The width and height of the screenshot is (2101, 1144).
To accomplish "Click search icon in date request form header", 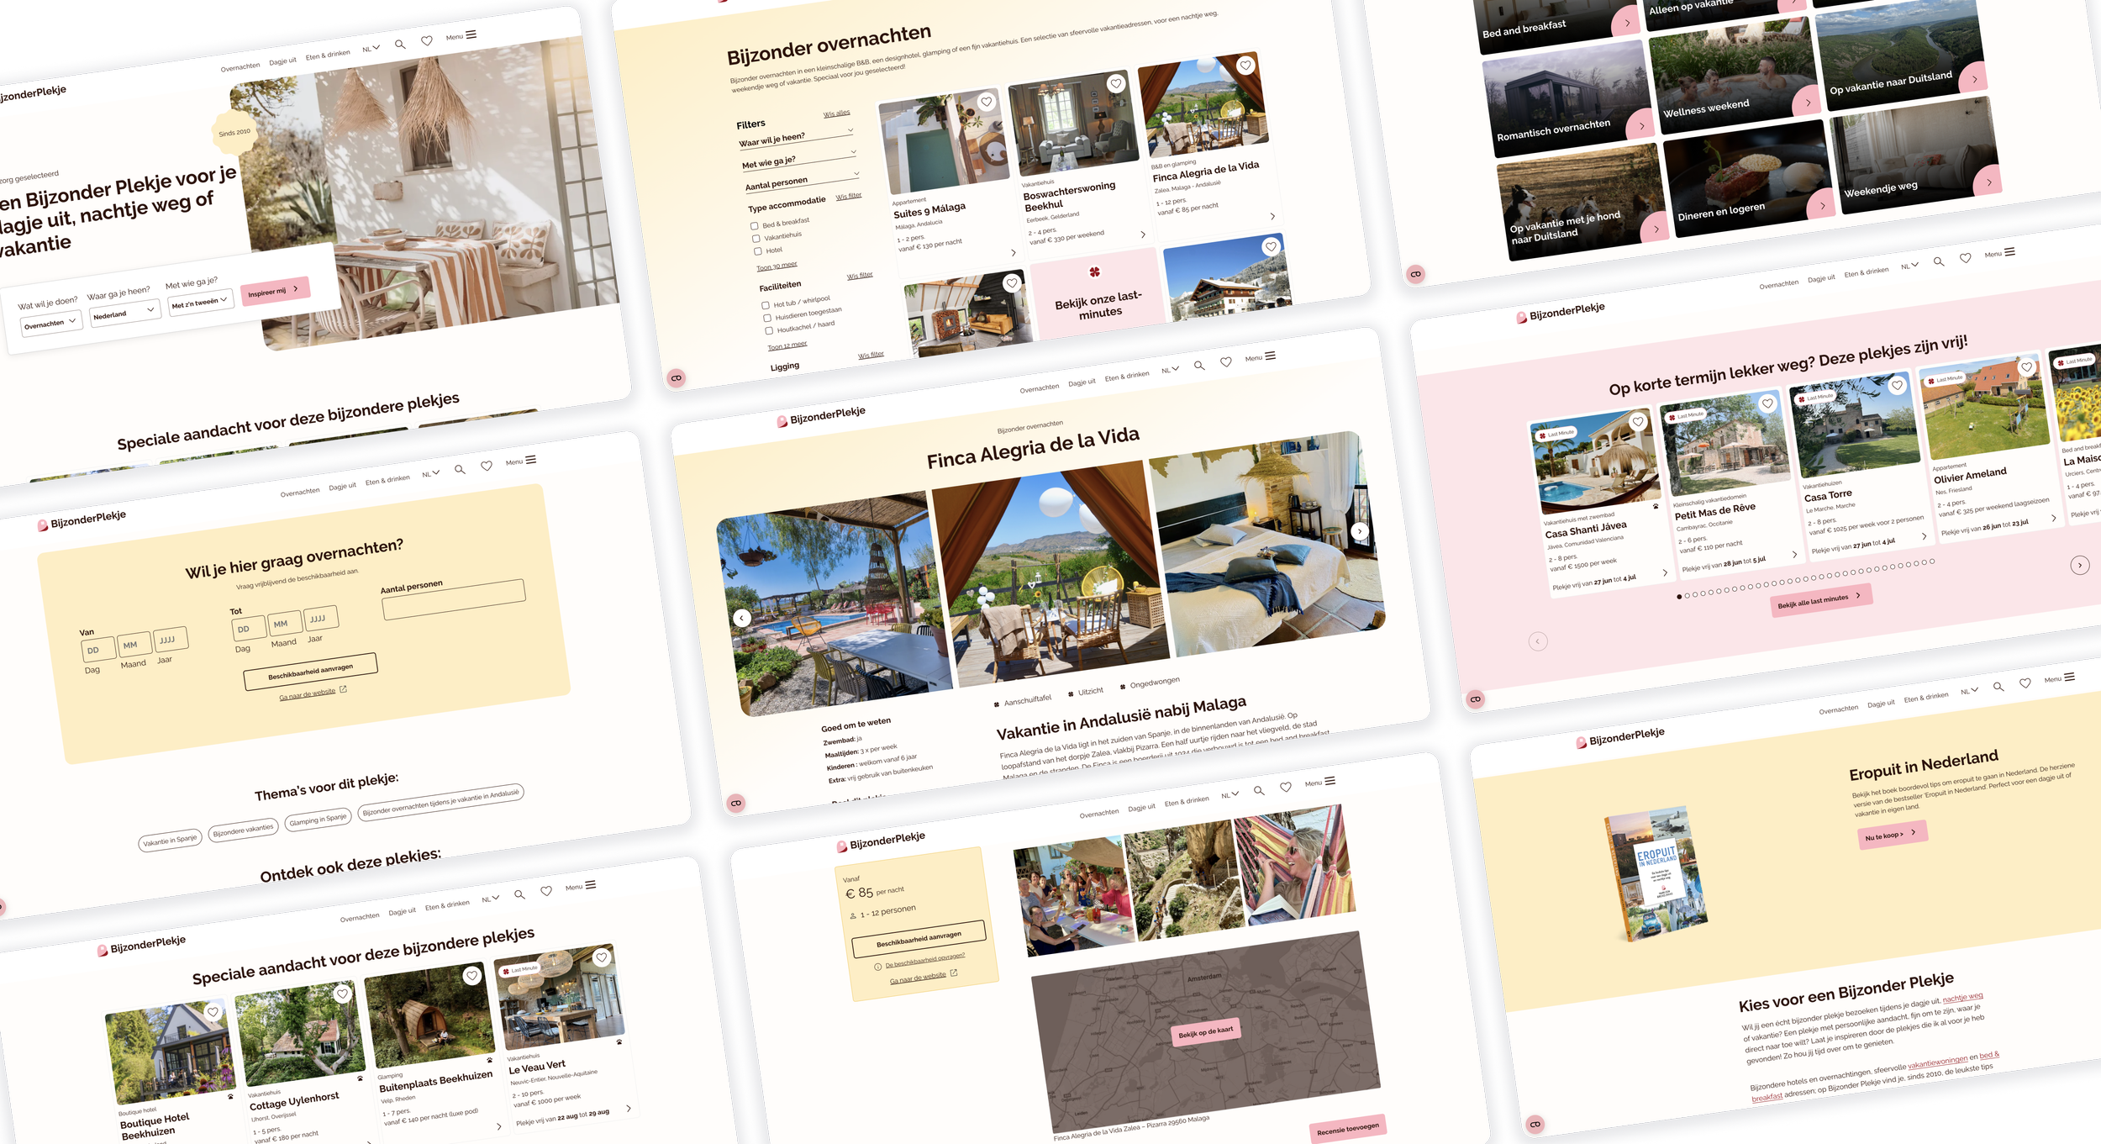I will click(460, 470).
